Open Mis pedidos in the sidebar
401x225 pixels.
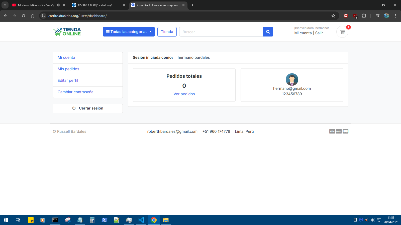pyautogui.click(x=88, y=69)
